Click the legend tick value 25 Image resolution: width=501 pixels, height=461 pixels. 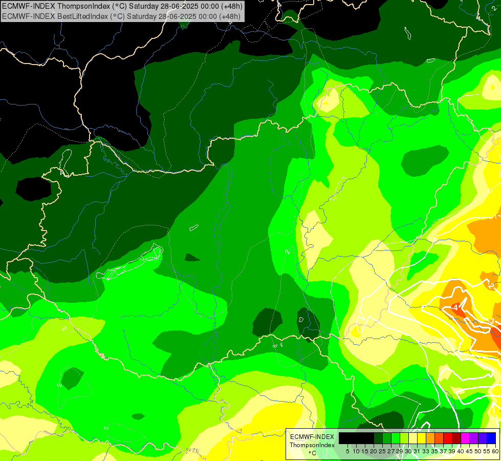[382, 451]
